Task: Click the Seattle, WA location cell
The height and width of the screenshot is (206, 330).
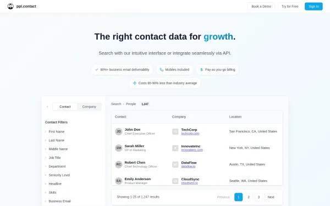Action: [248, 181]
